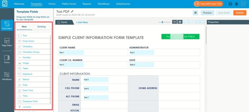Go to Templates in the top menu
Screen dimensions: 249x112
pos(36,4)
